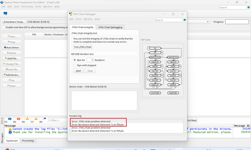The width and height of the screenshot is (251, 150).
Task: Click the Programmer Start button
Action: (x=12, y=37)
